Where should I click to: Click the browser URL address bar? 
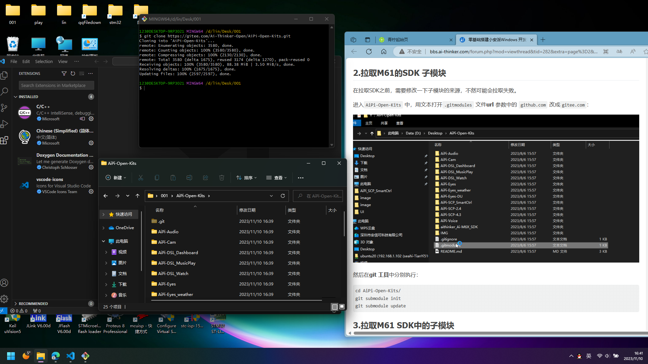click(514, 52)
